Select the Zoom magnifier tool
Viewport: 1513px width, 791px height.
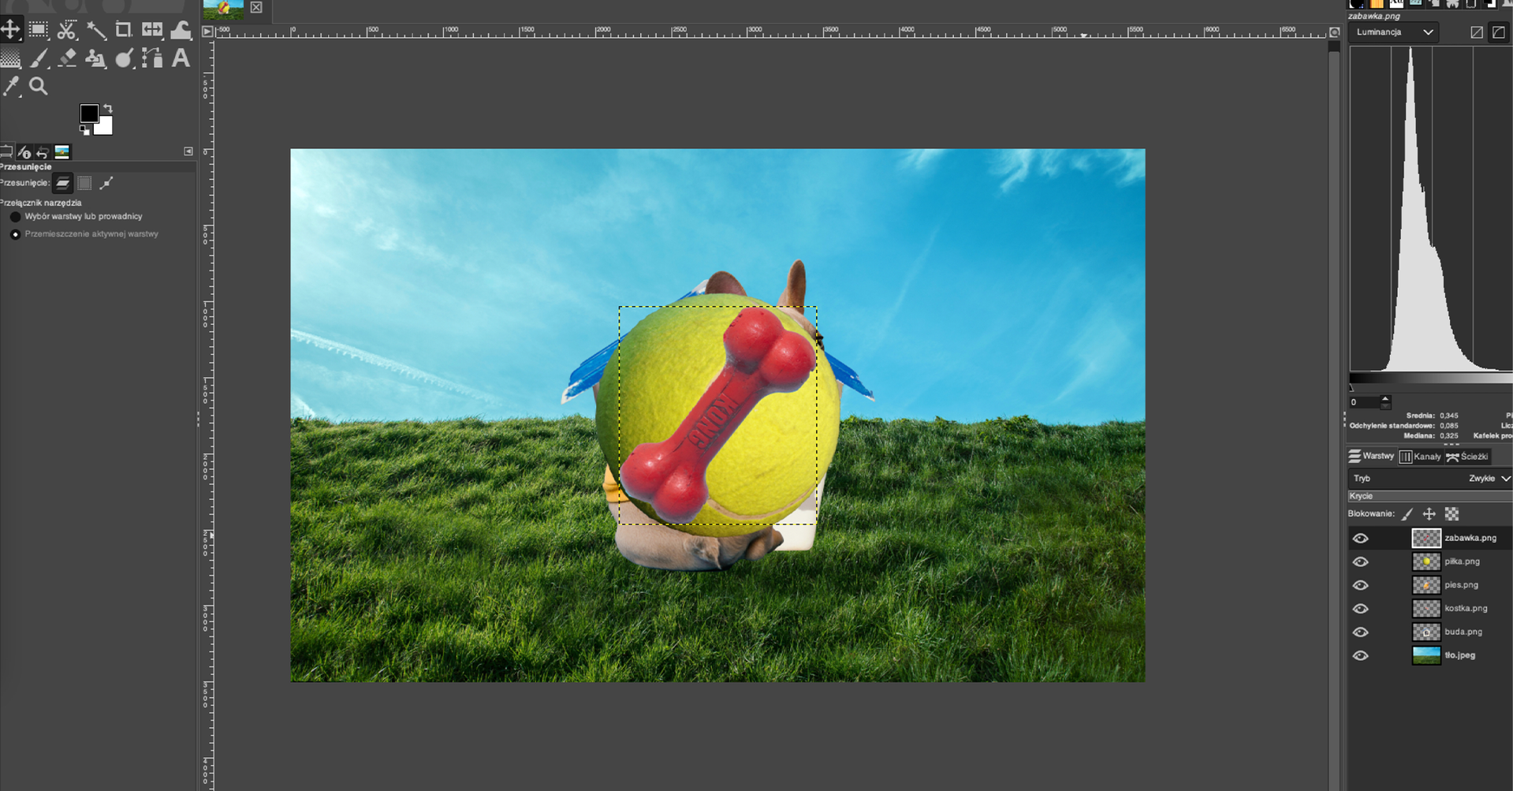tap(39, 87)
